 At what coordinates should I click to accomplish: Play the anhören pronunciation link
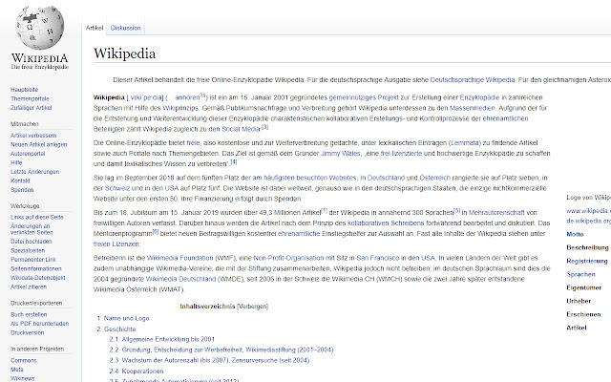click(x=187, y=97)
